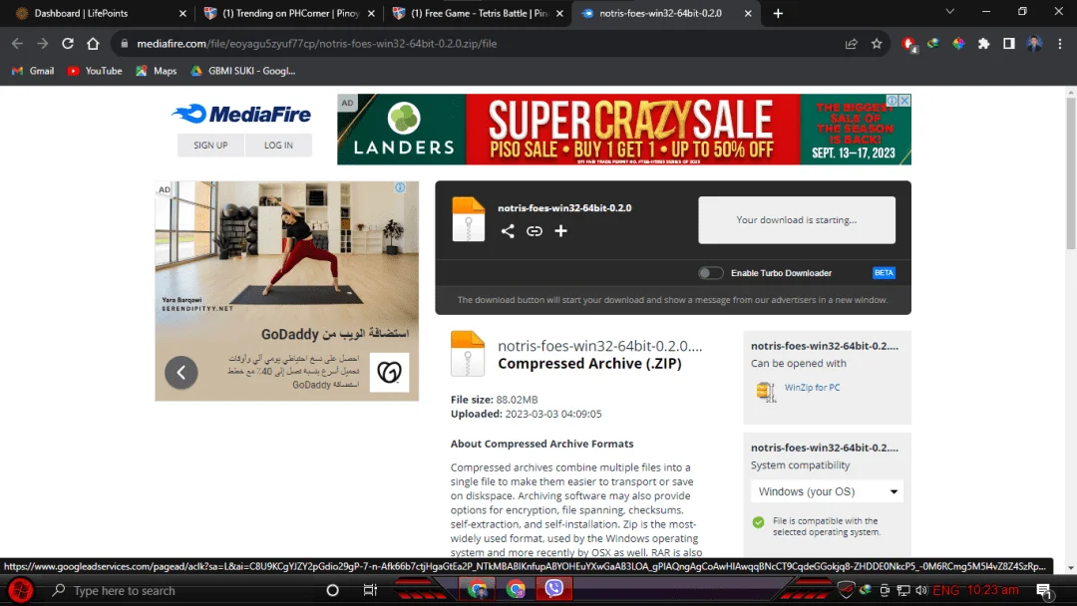Open the Windows Start button
This screenshot has height=606, width=1077.
[21, 590]
